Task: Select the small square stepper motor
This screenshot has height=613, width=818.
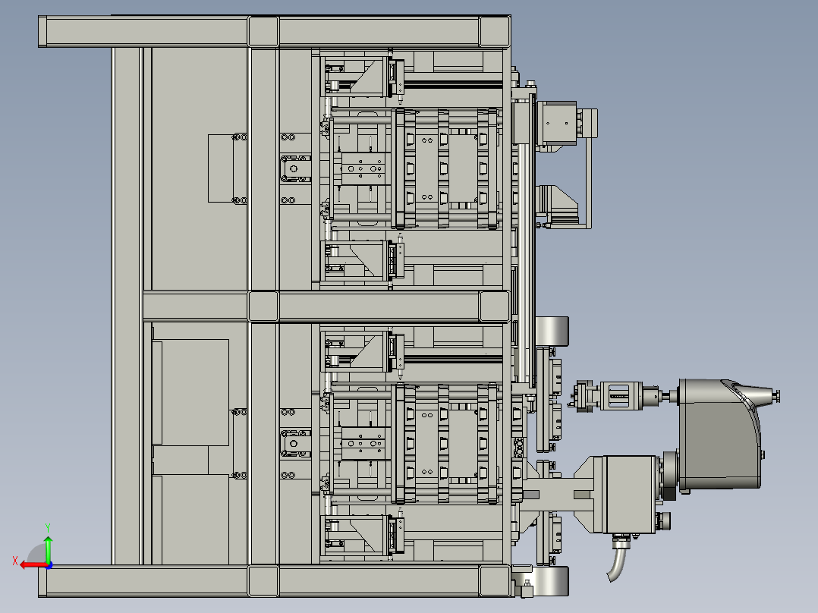Action: pos(557,123)
